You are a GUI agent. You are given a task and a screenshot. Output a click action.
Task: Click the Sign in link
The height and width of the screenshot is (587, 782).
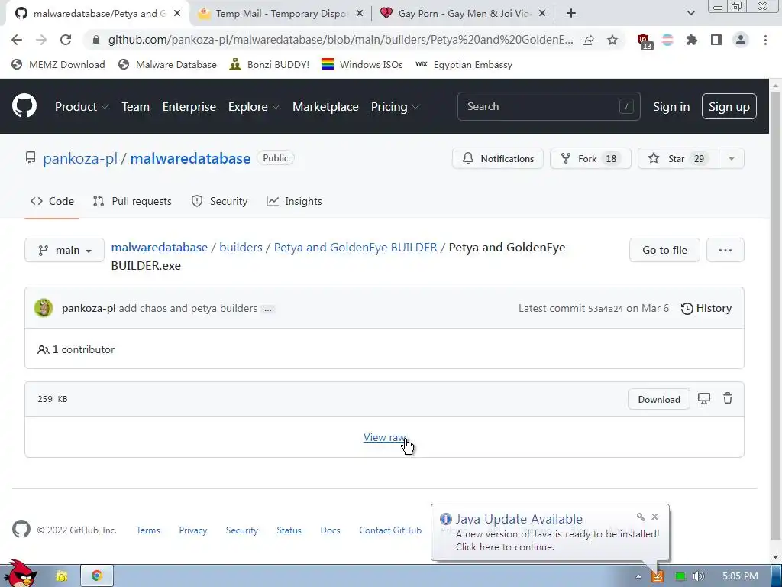(671, 107)
